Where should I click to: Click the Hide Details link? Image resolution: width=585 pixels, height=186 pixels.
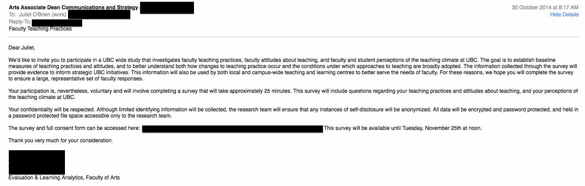pyautogui.click(x=564, y=15)
